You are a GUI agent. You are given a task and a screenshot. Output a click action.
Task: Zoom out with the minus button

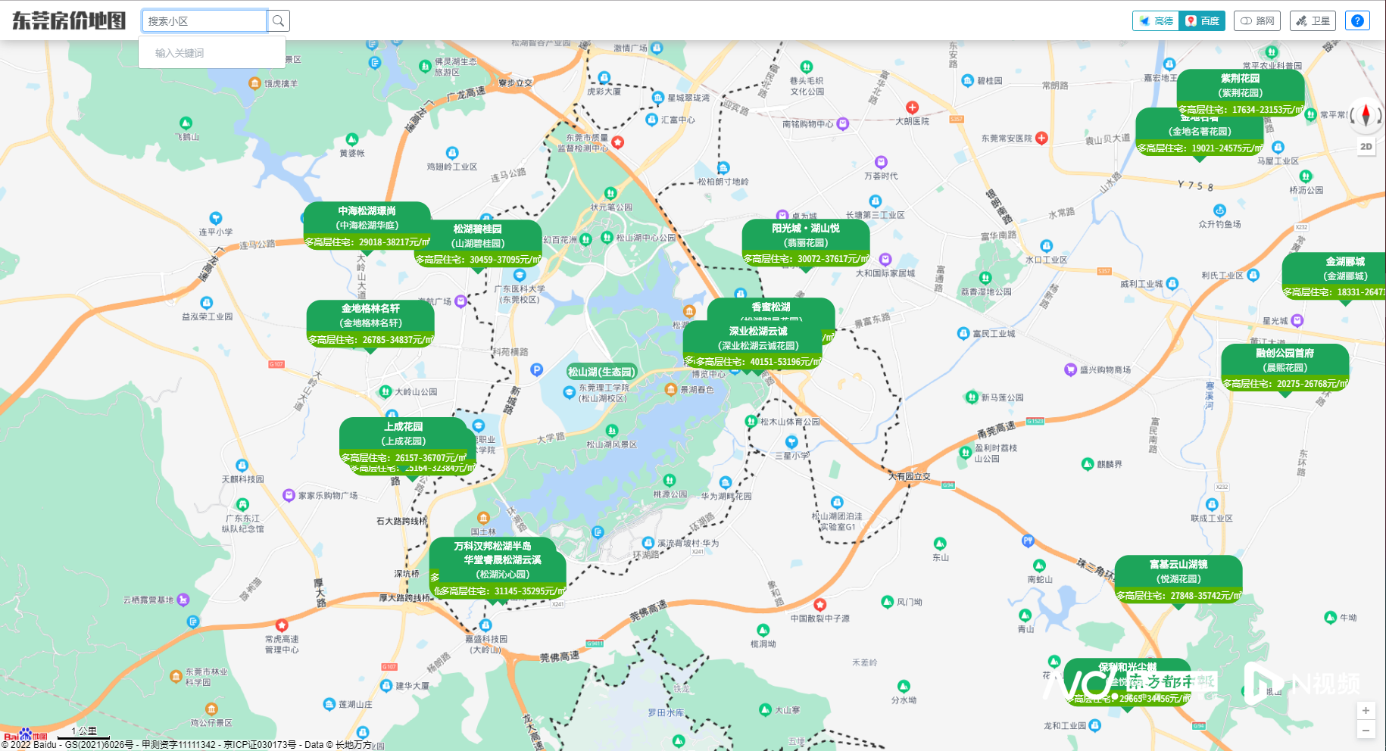click(x=1366, y=731)
